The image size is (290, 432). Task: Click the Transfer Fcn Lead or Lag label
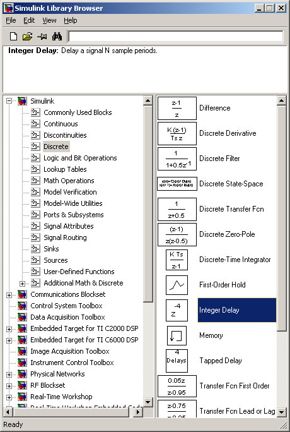coord(237,411)
